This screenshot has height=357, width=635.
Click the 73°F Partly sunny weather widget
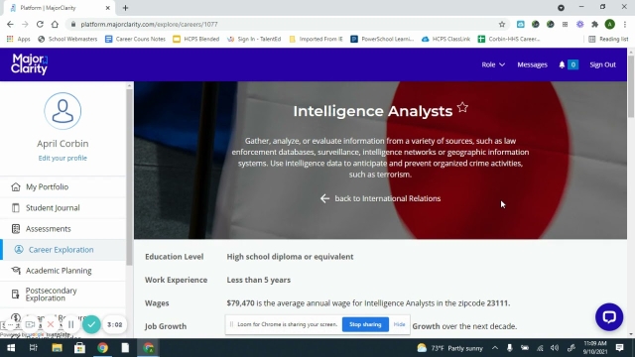pos(450,348)
